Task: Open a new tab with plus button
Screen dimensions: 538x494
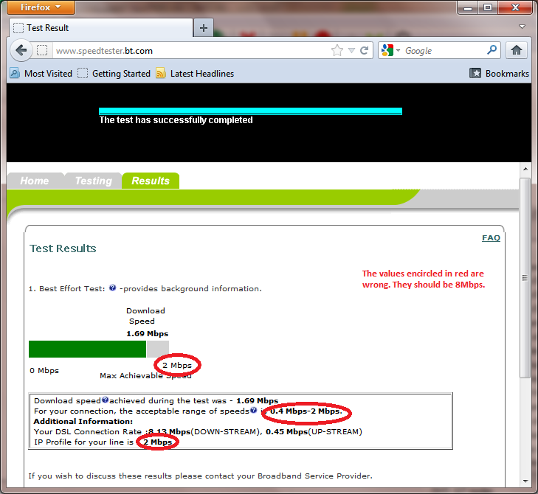Action: click(x=204, y=28)
